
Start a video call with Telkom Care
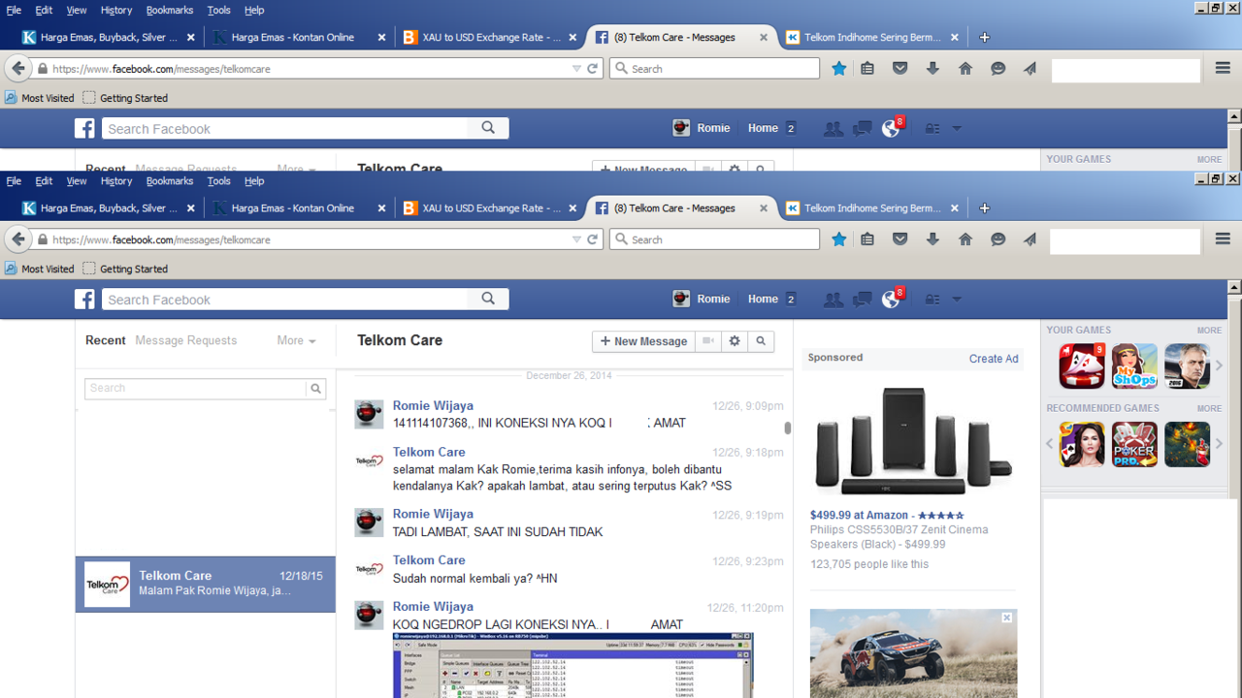point(708,341)
